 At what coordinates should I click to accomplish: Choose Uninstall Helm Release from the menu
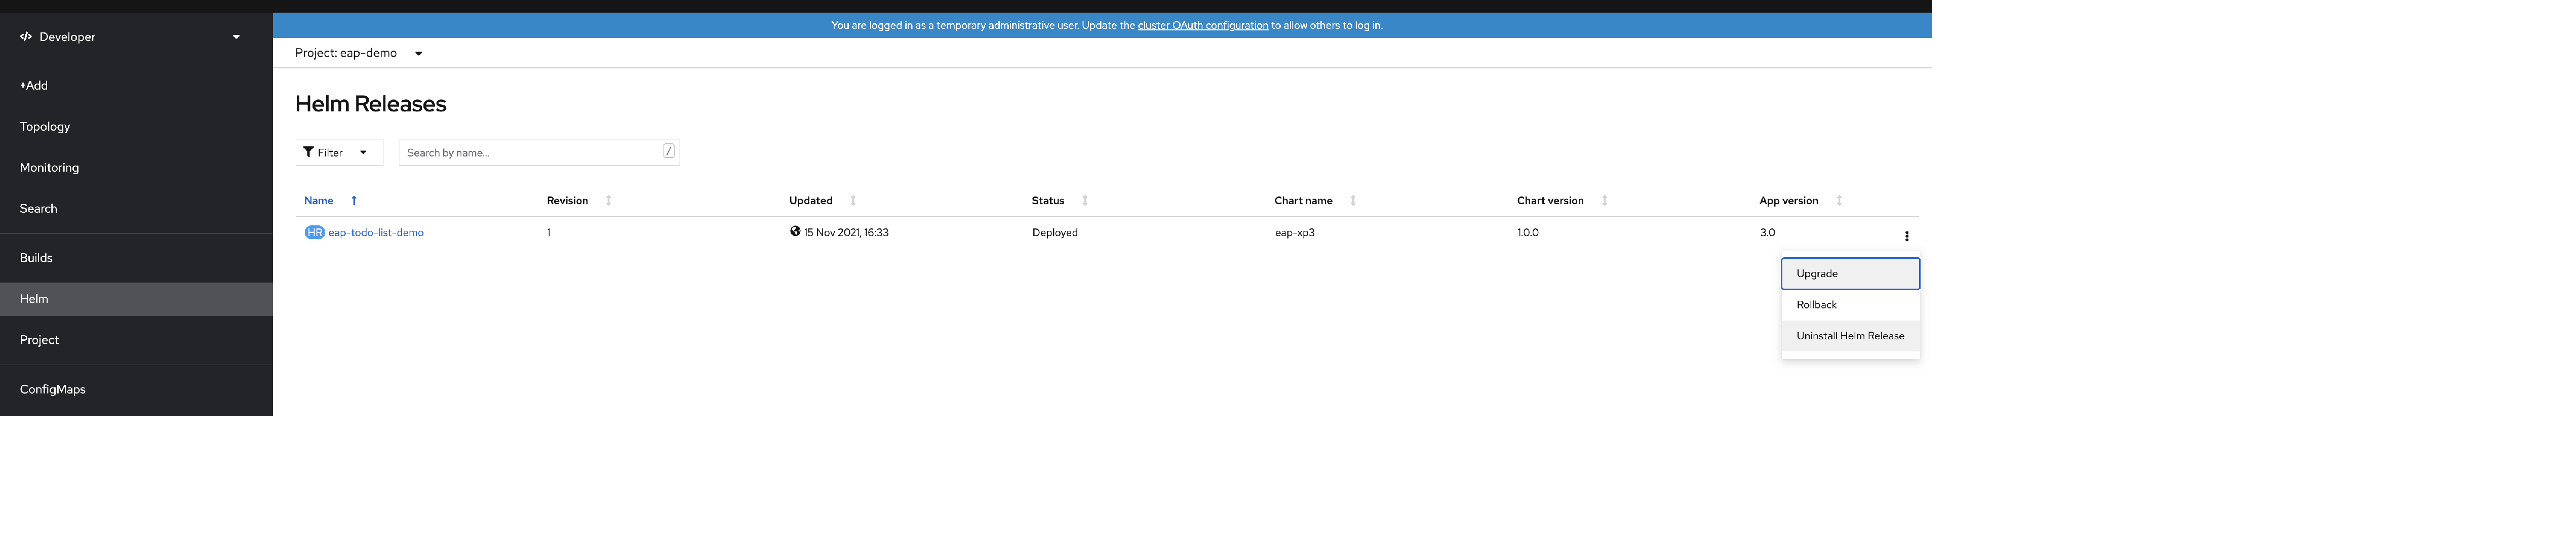click(x=1849, y=335)
